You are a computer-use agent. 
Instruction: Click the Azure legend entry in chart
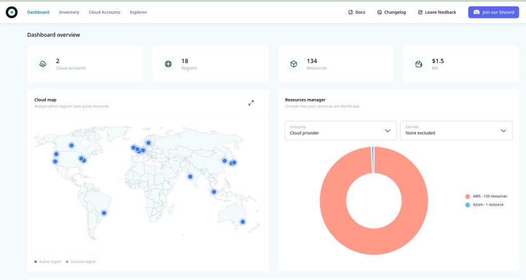point(485,205)
